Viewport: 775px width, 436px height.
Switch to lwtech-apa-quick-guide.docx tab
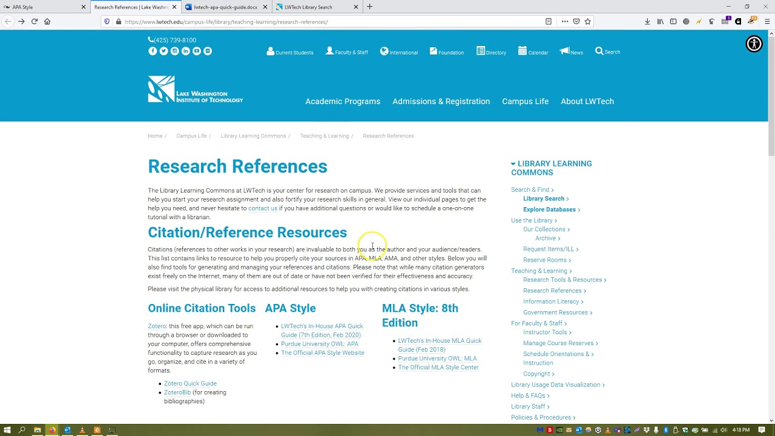(x=226, y=7)
